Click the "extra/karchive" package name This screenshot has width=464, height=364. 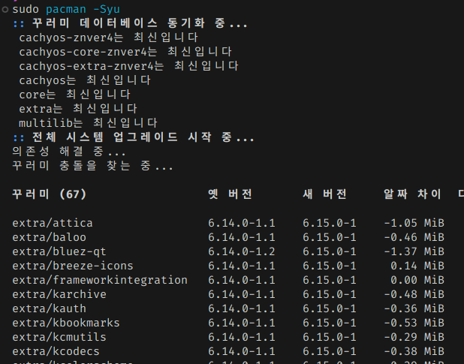tap(59, 294)
